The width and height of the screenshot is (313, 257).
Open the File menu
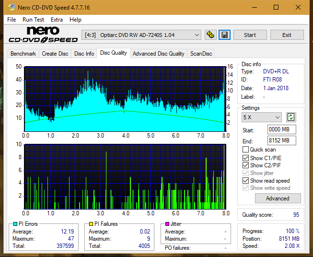[x=12, y=20]
